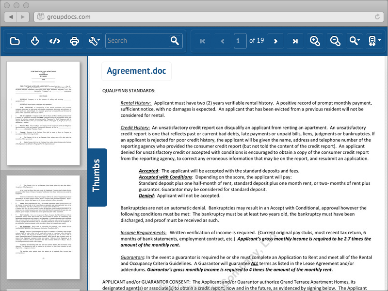Viewport: 388px width, 291px height.
Task: Click the Search input field
Action: coord(137,41)
